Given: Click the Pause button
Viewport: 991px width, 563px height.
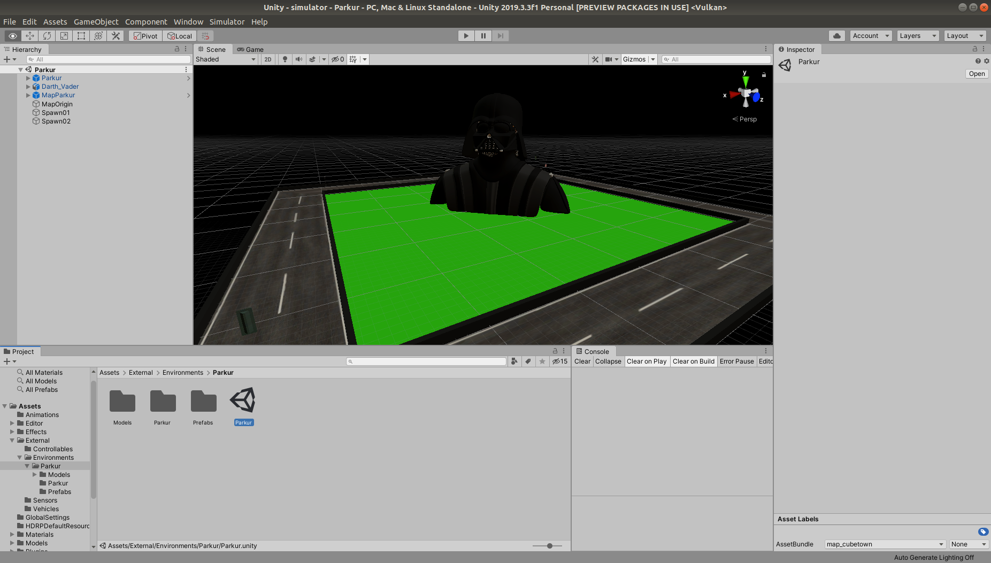Looking at the screenshot, I should (483, 36).
